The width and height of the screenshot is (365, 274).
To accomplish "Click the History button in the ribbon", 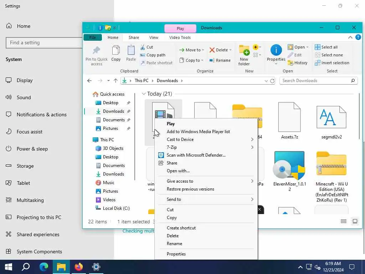I will [298, 63].
